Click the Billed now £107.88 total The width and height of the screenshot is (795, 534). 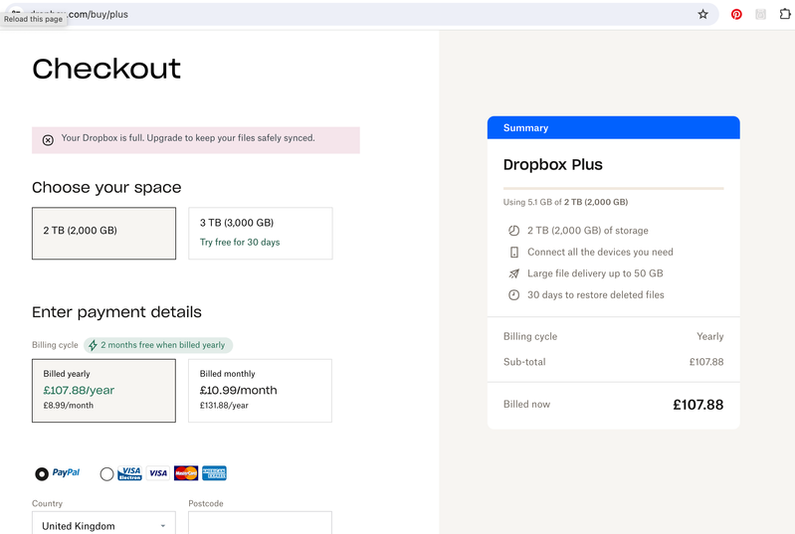click(698, 405)
